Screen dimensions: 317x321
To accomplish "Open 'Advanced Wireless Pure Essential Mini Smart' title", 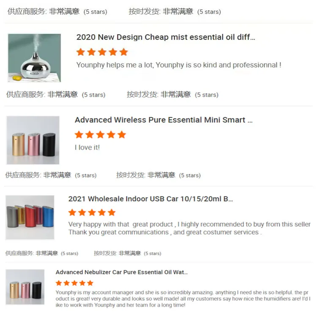I will pyautogui.click(x=164, y=120).
